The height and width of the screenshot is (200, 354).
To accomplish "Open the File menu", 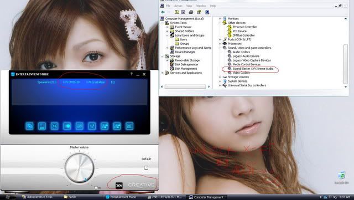I will pos(168,6).
